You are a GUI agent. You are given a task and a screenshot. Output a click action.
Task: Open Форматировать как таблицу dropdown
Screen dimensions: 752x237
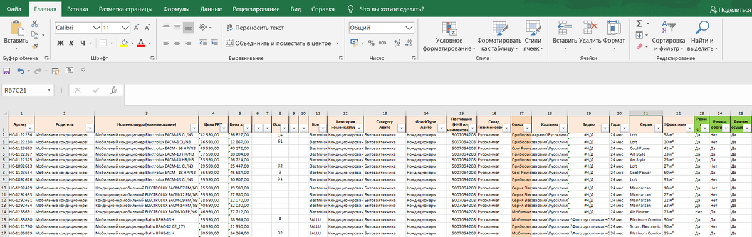pos(499,36)
